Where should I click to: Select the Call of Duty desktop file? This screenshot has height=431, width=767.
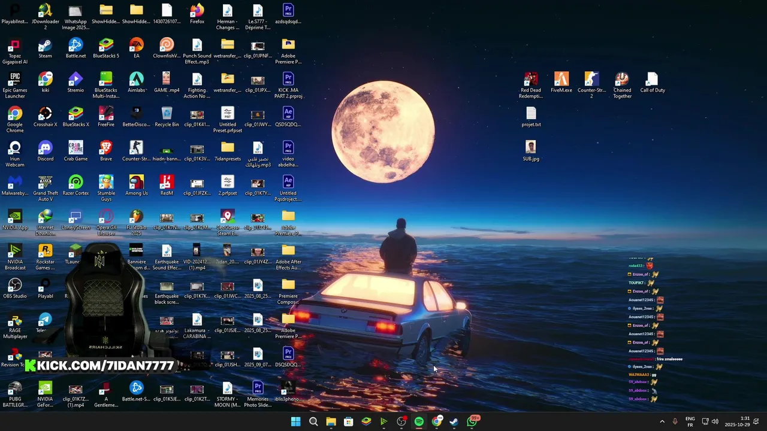pyautogui.click(x=653, y=83)
